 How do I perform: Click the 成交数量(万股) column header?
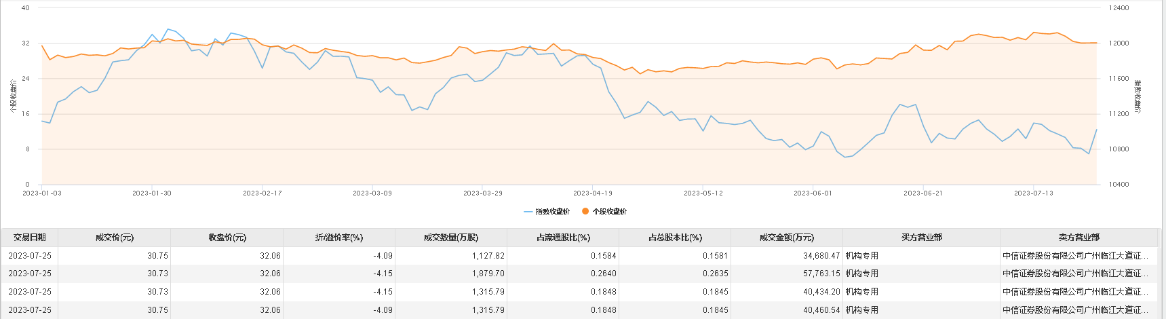tap(451, 238)
